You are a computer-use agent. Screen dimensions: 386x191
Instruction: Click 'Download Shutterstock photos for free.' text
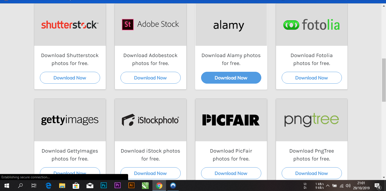[x=70, y=59]
